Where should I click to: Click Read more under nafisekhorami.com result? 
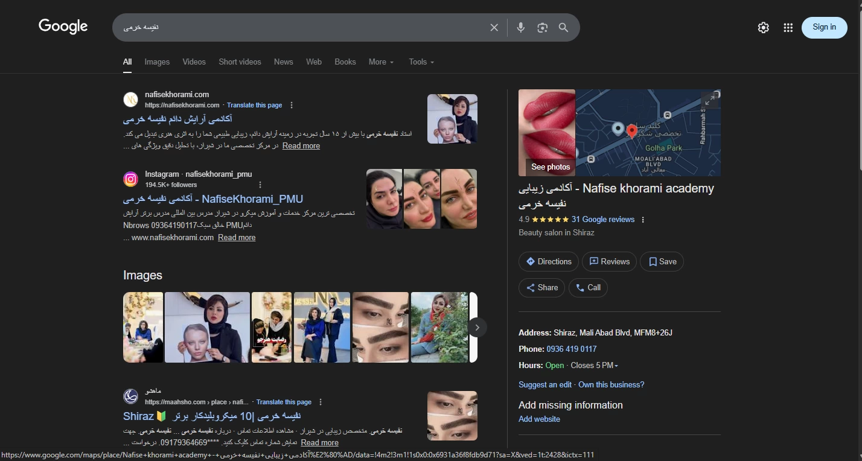point(301,145)
